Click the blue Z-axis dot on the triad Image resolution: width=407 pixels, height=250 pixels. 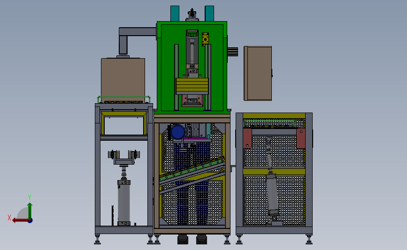[31, 221]
